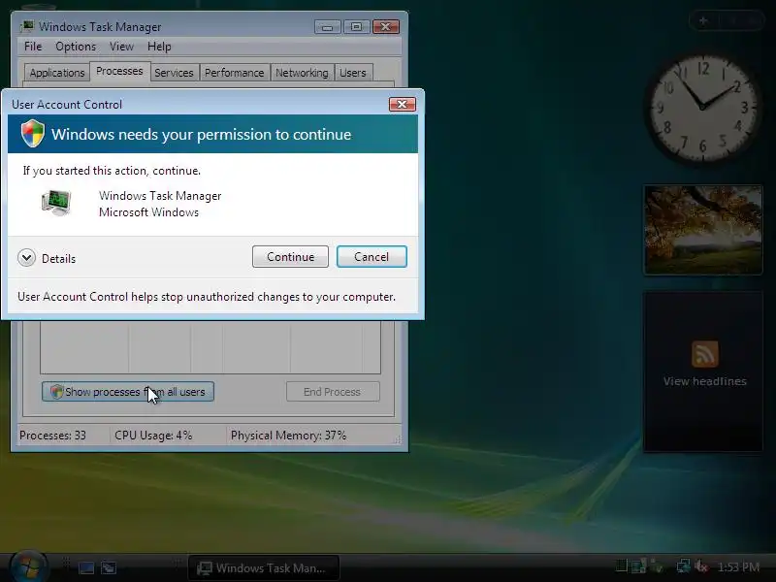Click the Windows Task Manager taskbar button
Viewport: 776px width, 582px height.
pos(264,568)
